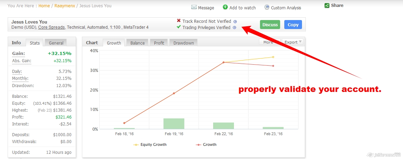Click the Message envelope icon
Image resolution: width=403 pixels, height=159 pixels.
[x=194, y=7]
